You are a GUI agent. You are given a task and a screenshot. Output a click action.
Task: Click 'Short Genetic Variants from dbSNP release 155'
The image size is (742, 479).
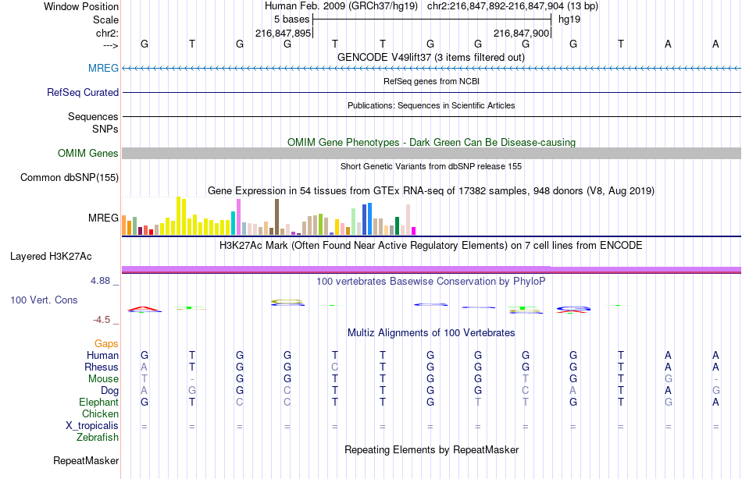point(431,166)
